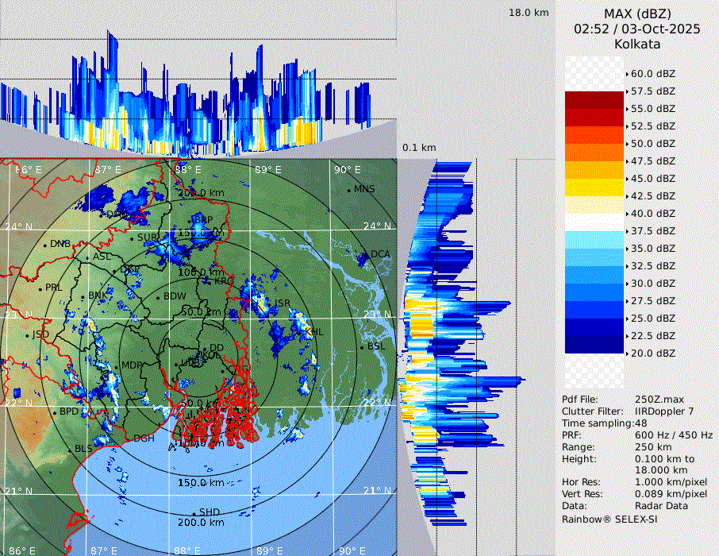The width and height of the screenshot is (719, 556).
Task: Click the arrow beside 60.0 dBZ
Action: [x=628, y=74]
